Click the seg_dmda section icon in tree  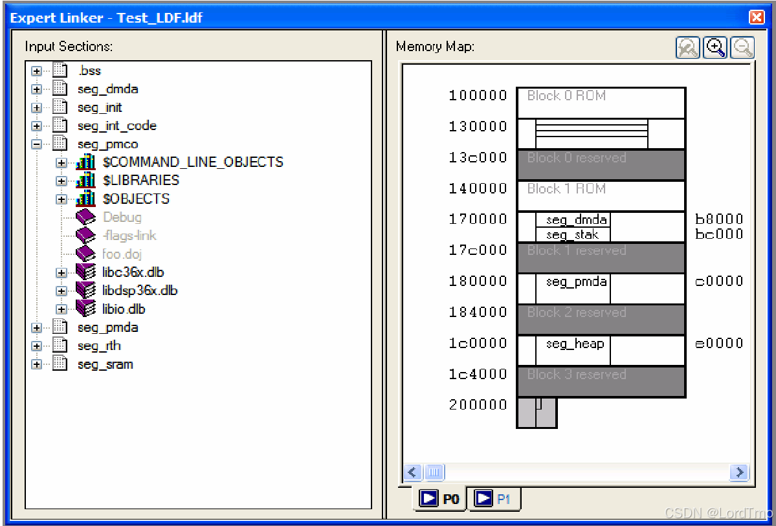[60, 89]
